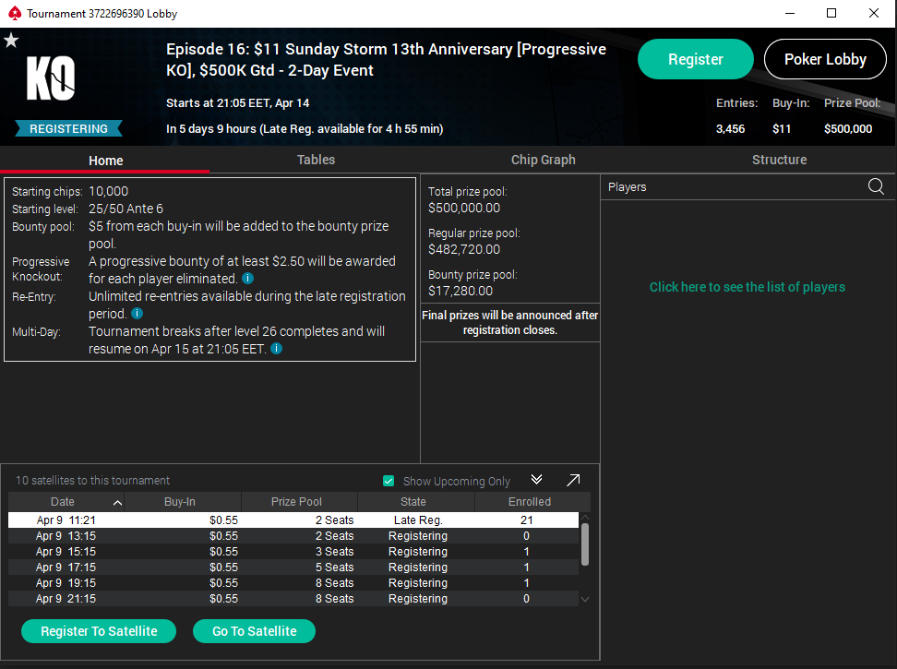The image size is (897, 669).
Task: Click the Entries count 3,456
Action: point(731,128)
